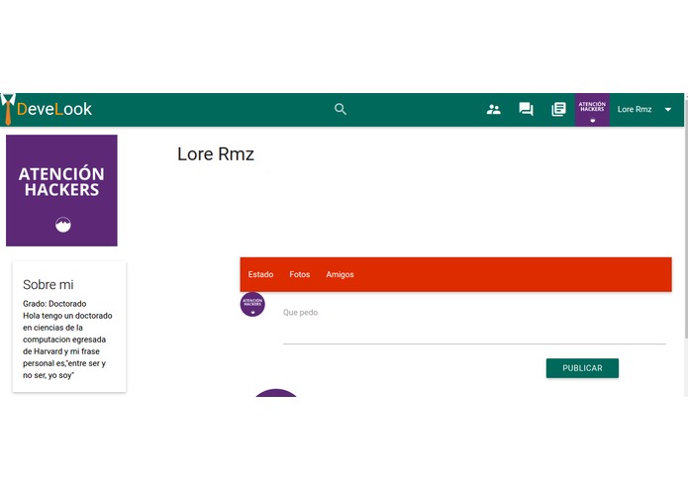
Task: Open the chat messages icon
Action: point(526,109)
